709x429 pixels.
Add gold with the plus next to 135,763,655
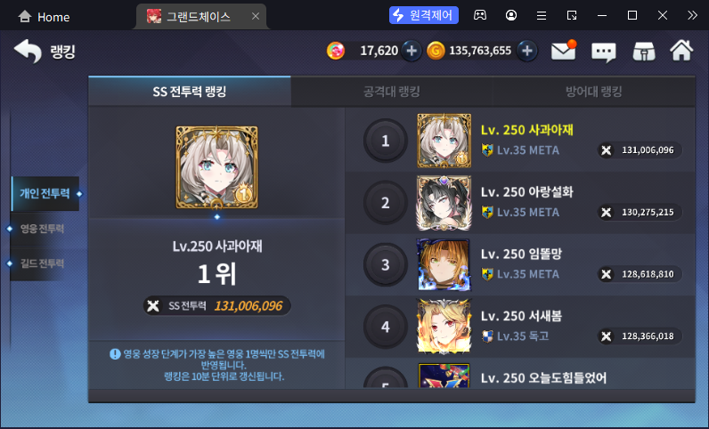point(526,51)
